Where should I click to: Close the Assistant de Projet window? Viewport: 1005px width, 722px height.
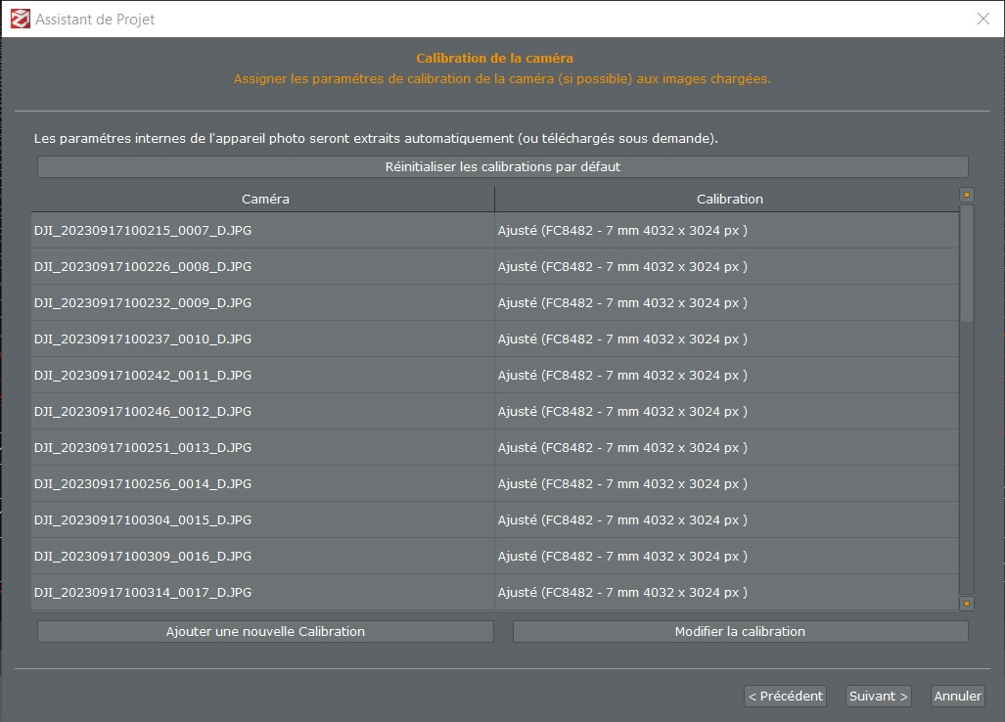coord(983,20)
